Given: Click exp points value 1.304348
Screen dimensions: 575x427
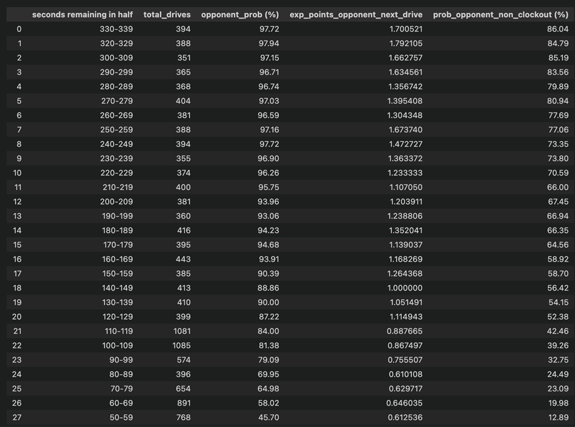Looking at the screenshot, I should [405, 115].
